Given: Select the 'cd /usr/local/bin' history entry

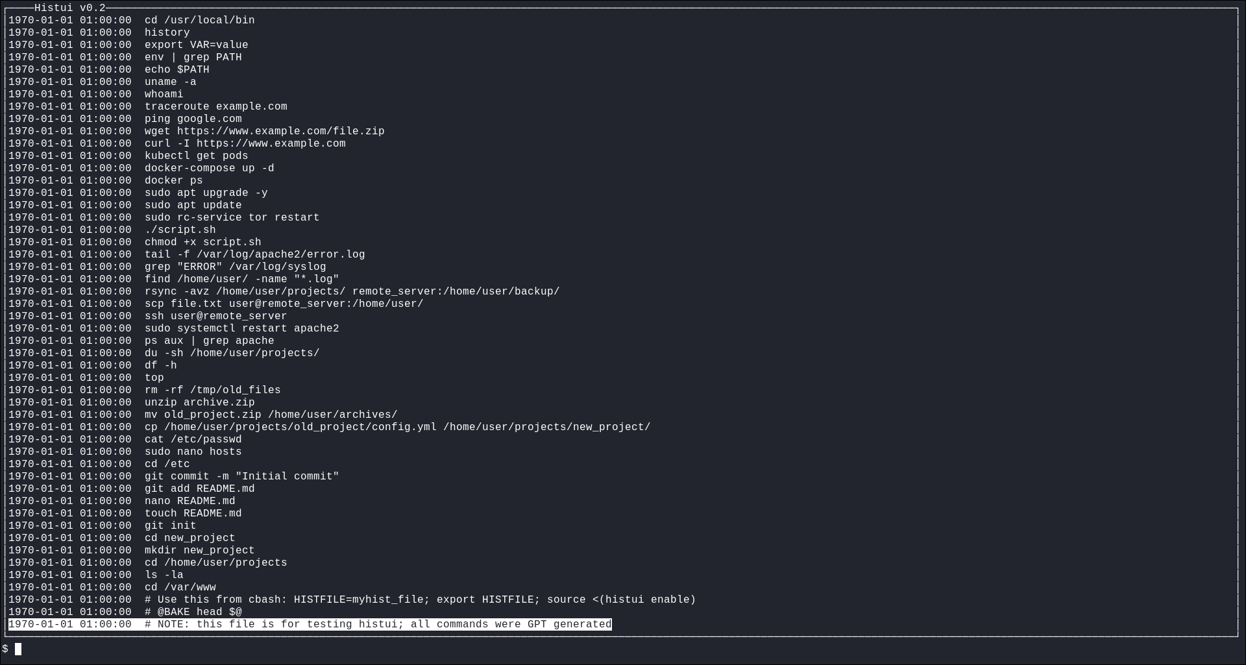Looking at the screenshot, I should point(199,20).
